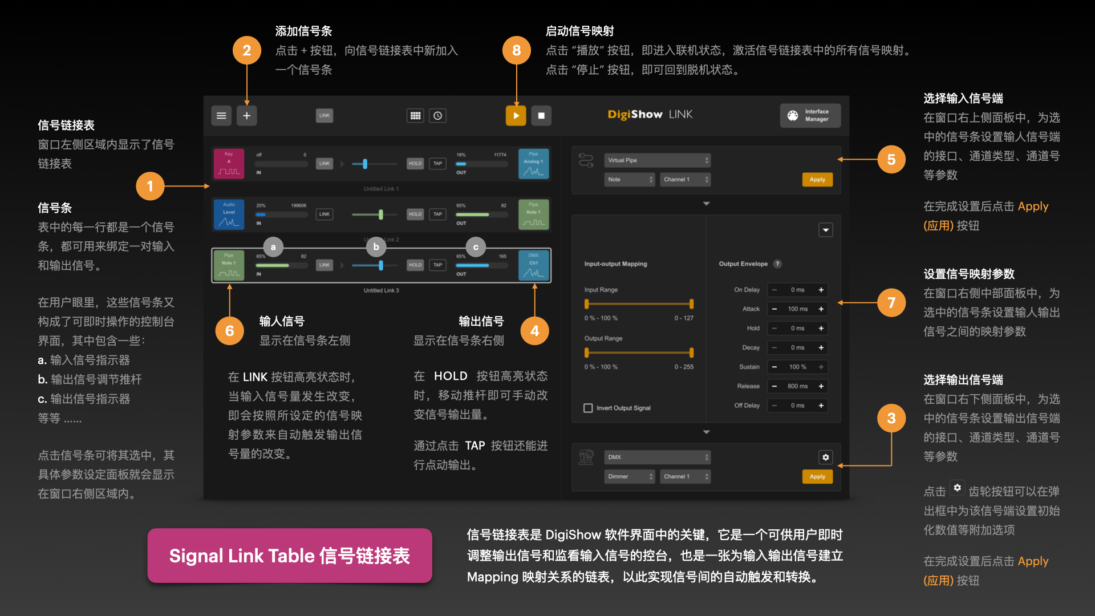This screenshot has width=1095, height=616.
Task: Click Apply in the input source panel
Action: coord(817,180)
